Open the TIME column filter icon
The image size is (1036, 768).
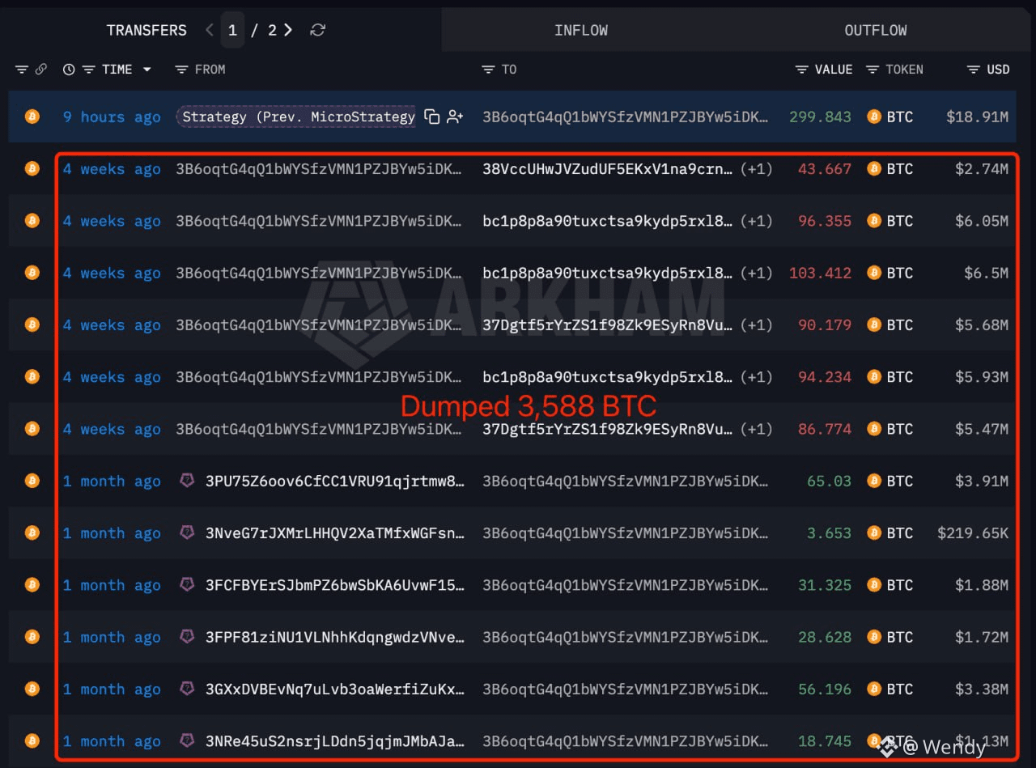point(89,70)
